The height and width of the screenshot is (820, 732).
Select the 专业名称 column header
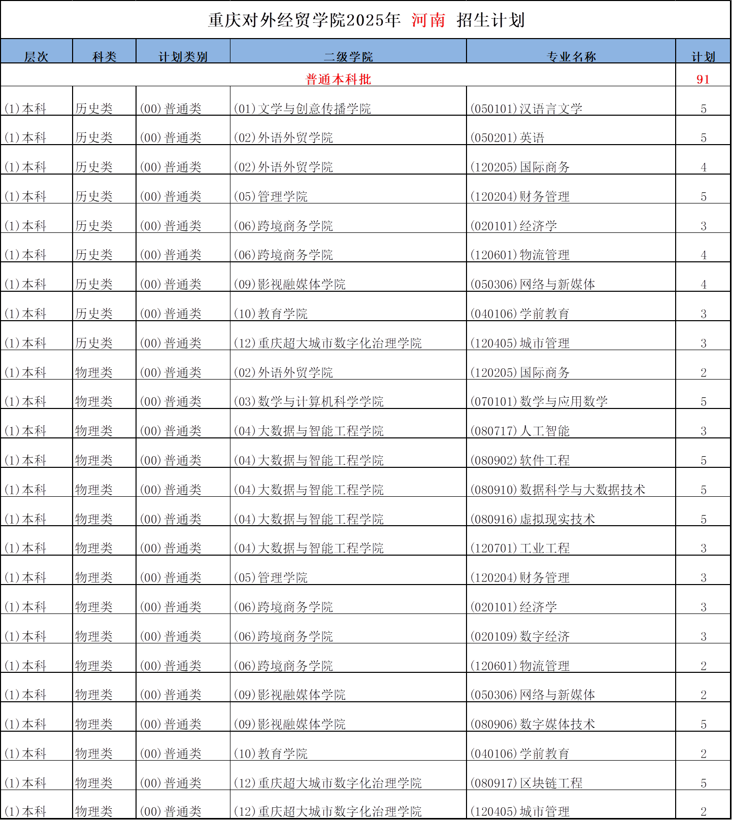coord(571,56)
